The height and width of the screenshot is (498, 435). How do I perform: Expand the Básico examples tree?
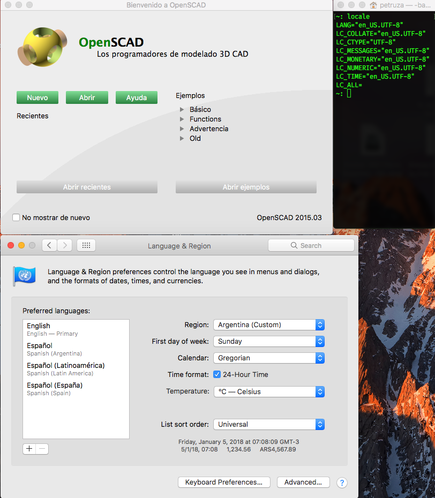pos(182,109)
